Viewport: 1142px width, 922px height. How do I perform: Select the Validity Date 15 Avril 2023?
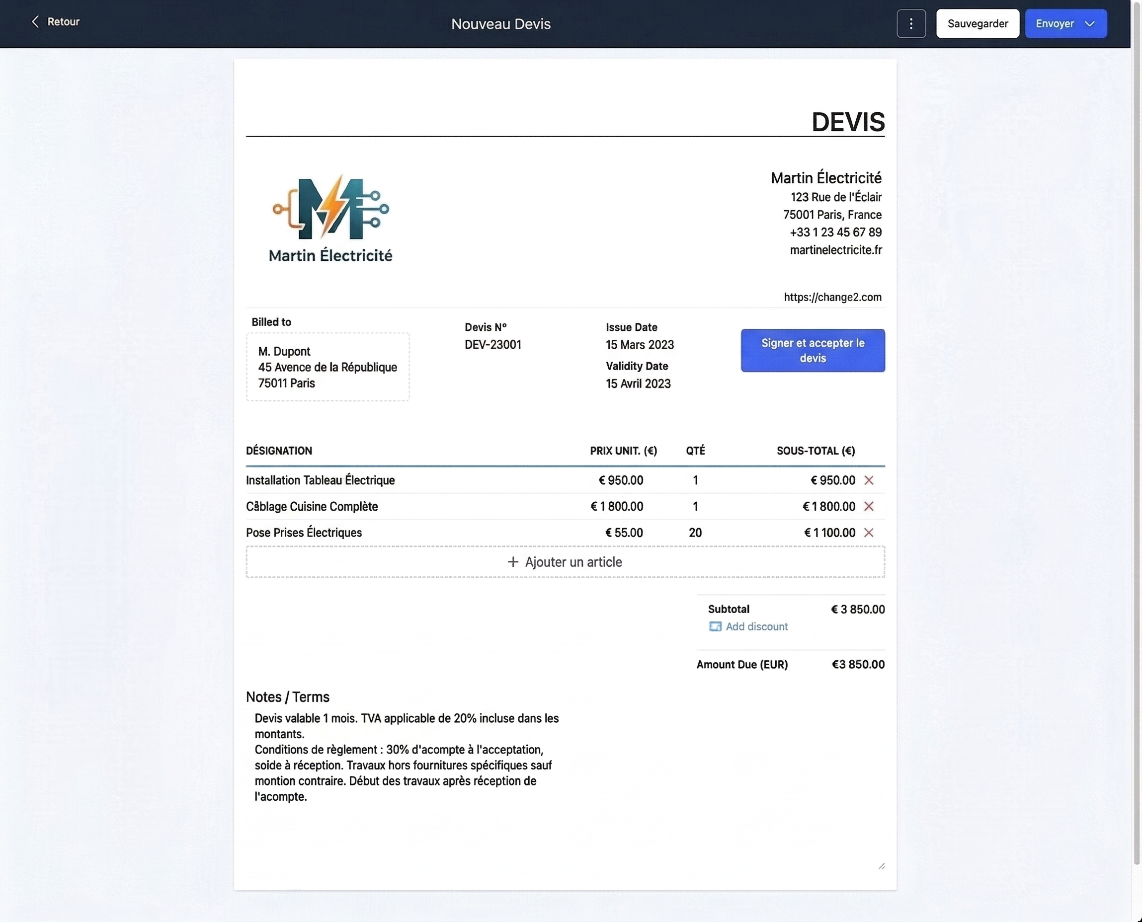pyautogui.click(x=639, y=383)
